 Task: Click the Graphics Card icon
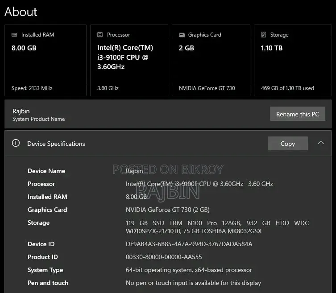[x=182, y=35]
